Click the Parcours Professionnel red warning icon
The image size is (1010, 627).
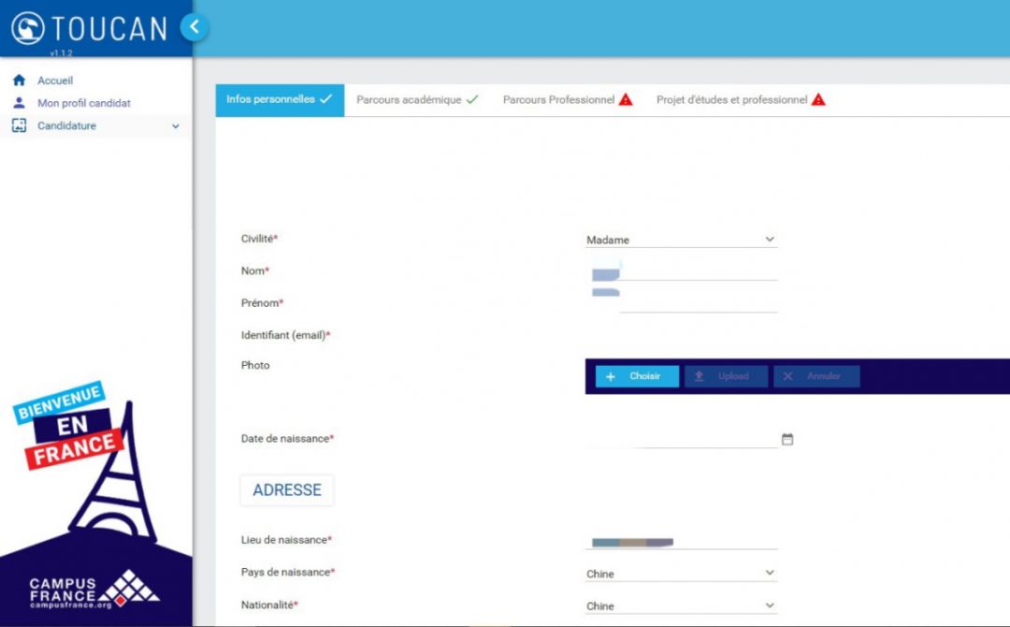pos(626,99)
